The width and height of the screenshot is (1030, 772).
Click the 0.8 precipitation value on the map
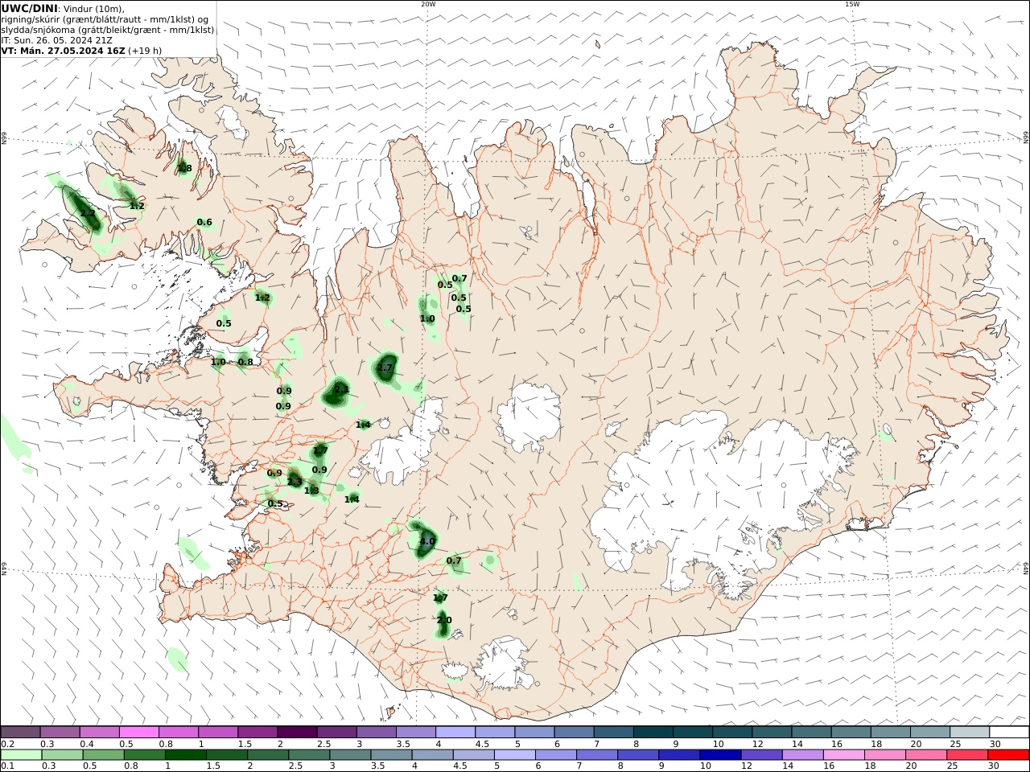tap(245, 362)
